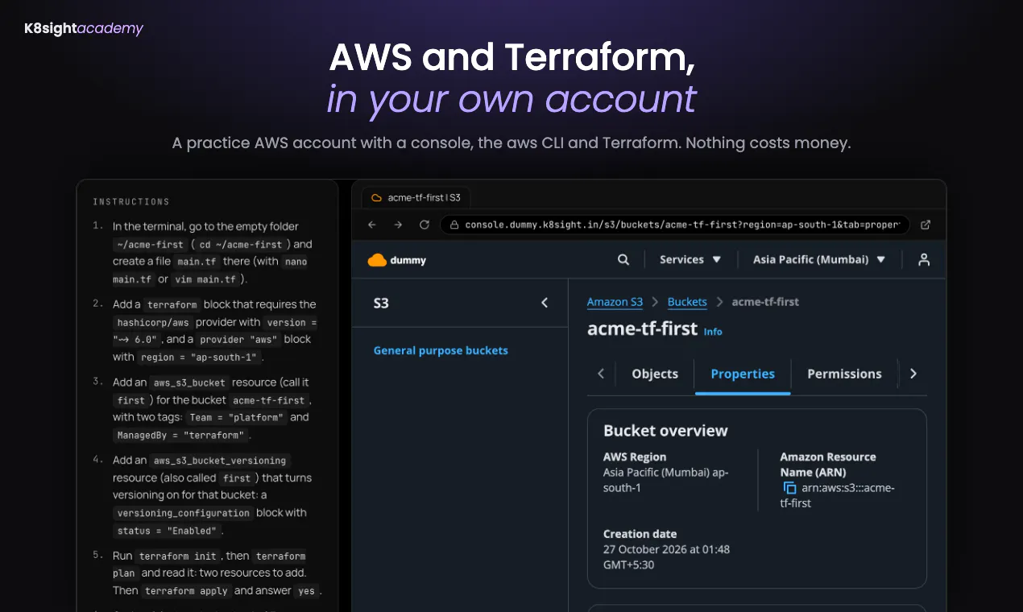Go back with the browser back arrow
The image size is (1023, 612).
[372, 225]
